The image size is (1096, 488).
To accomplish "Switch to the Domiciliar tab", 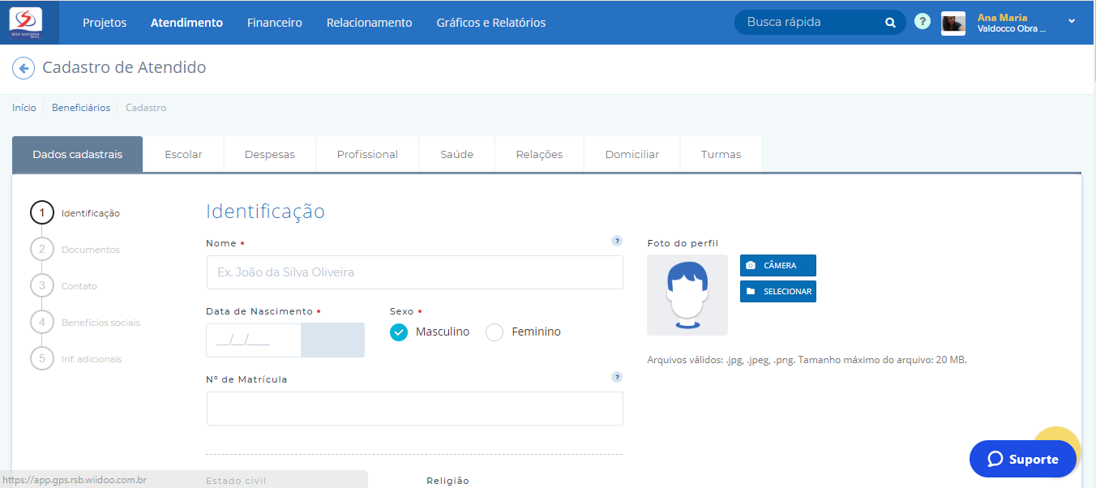I will (x=631, y=154).
